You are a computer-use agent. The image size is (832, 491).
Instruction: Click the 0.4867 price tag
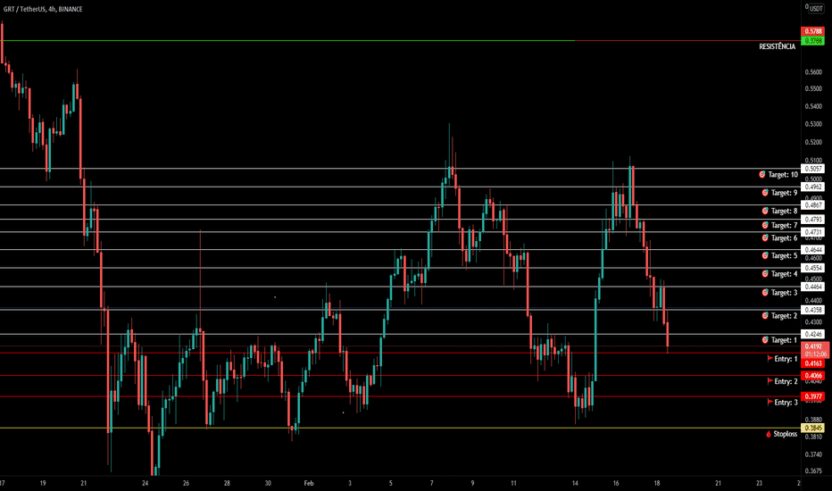[812, 205]
